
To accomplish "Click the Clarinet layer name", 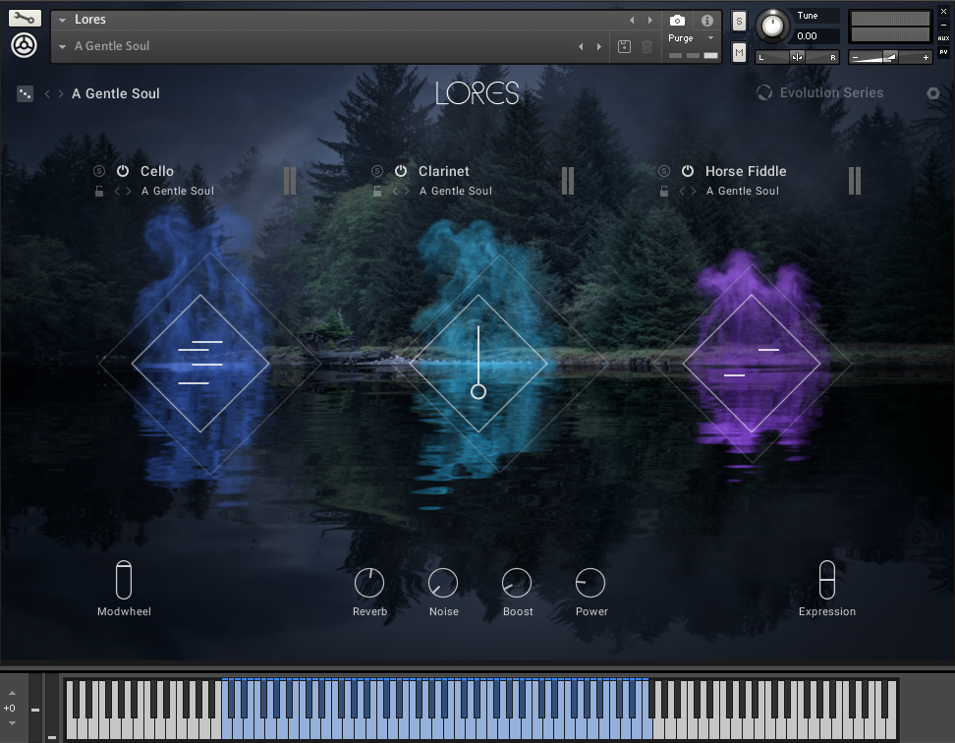I will [x=443, y=171].
